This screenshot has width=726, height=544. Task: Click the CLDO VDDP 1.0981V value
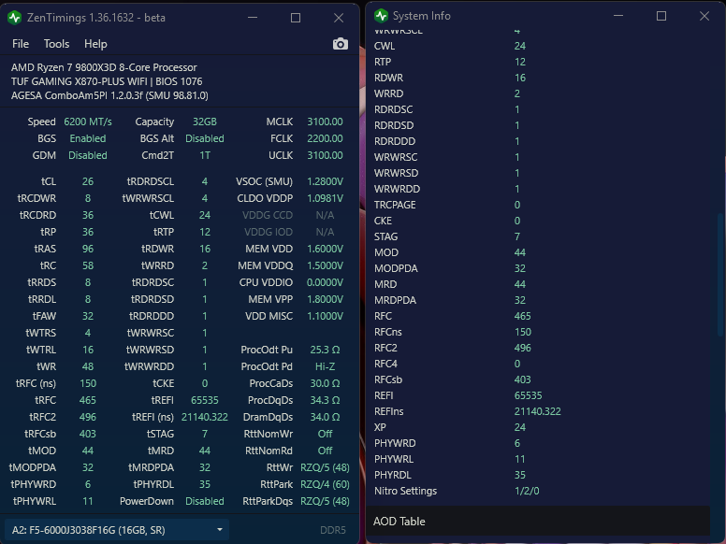[x=325, y=198]
